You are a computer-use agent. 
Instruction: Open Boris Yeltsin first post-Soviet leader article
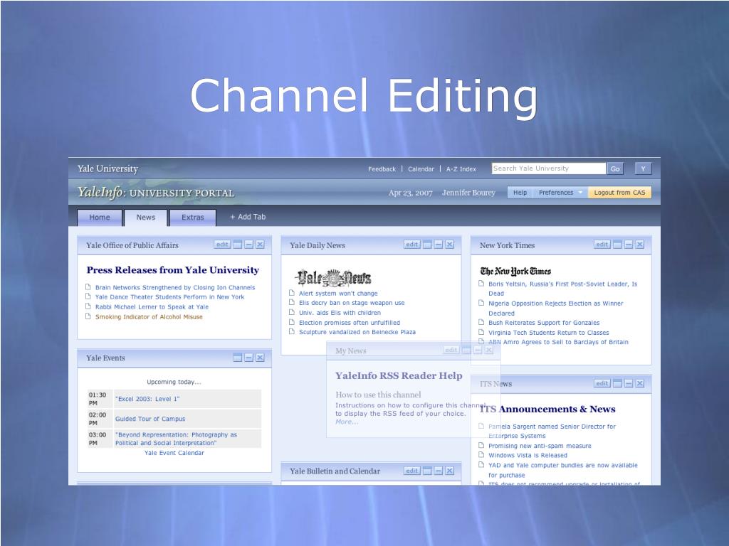click(x=562, y=289)
